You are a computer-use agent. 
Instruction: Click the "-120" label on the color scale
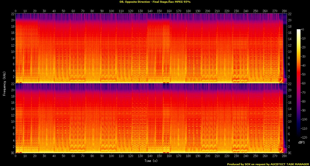[x=304, y=138]
